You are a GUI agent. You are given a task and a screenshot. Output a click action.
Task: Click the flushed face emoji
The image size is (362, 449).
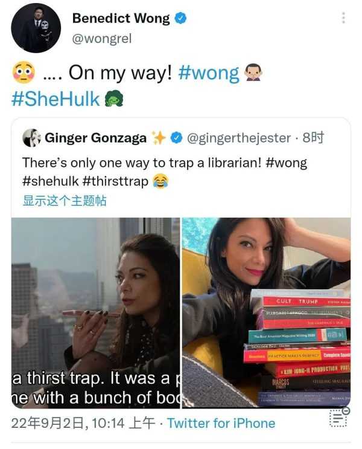click(24, 72)
